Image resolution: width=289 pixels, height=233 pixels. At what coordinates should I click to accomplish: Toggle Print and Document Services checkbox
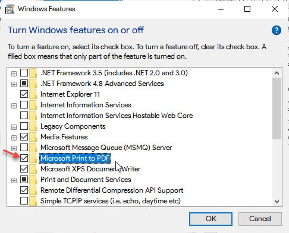[24, 180]
